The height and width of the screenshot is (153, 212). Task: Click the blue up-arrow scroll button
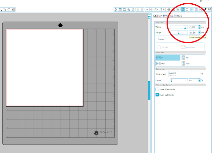click(x=149, y=17)
